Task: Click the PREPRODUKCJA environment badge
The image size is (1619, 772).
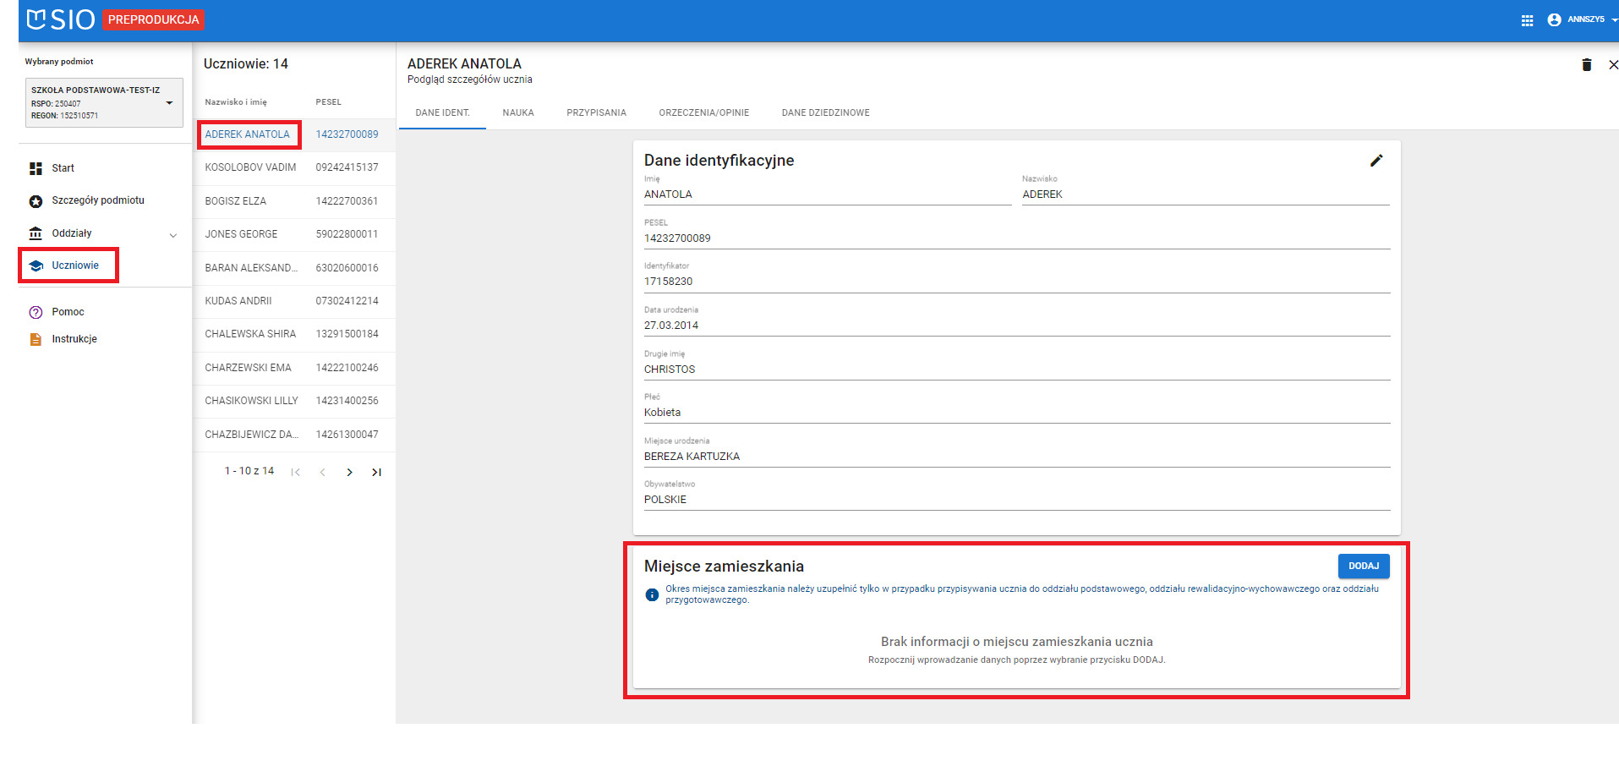Action: (153, 19)
